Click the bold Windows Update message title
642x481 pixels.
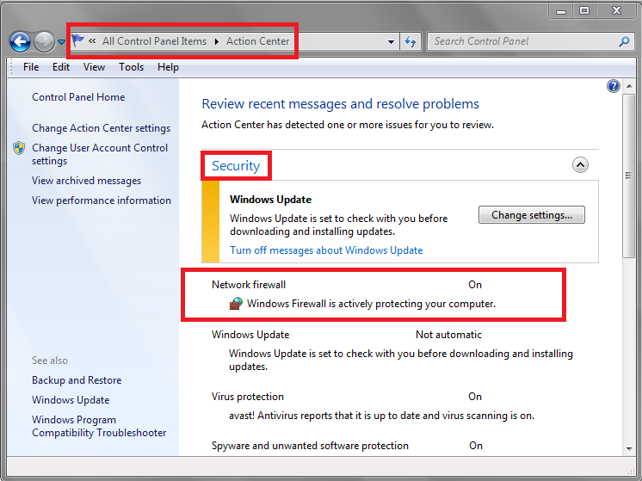click(x=270, y=200)
